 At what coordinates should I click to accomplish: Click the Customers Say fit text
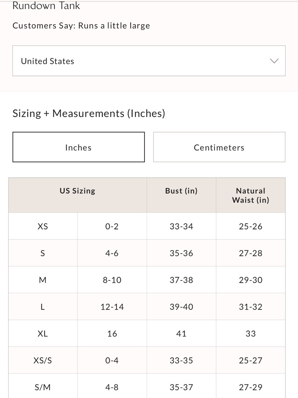tap(81, 26)
